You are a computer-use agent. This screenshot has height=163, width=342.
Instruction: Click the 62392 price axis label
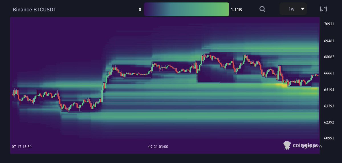click(329, 122)
